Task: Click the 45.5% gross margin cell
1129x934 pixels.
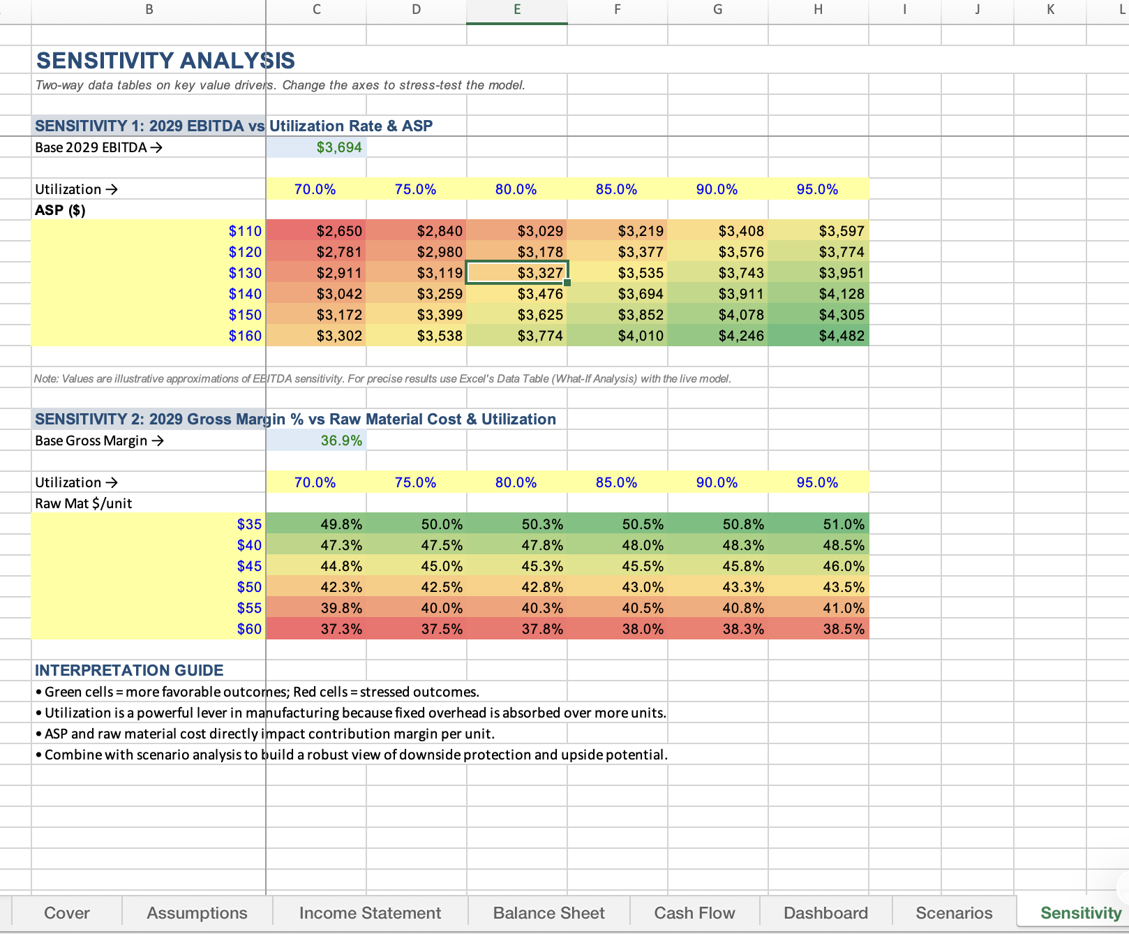Action: click(618, 566)
